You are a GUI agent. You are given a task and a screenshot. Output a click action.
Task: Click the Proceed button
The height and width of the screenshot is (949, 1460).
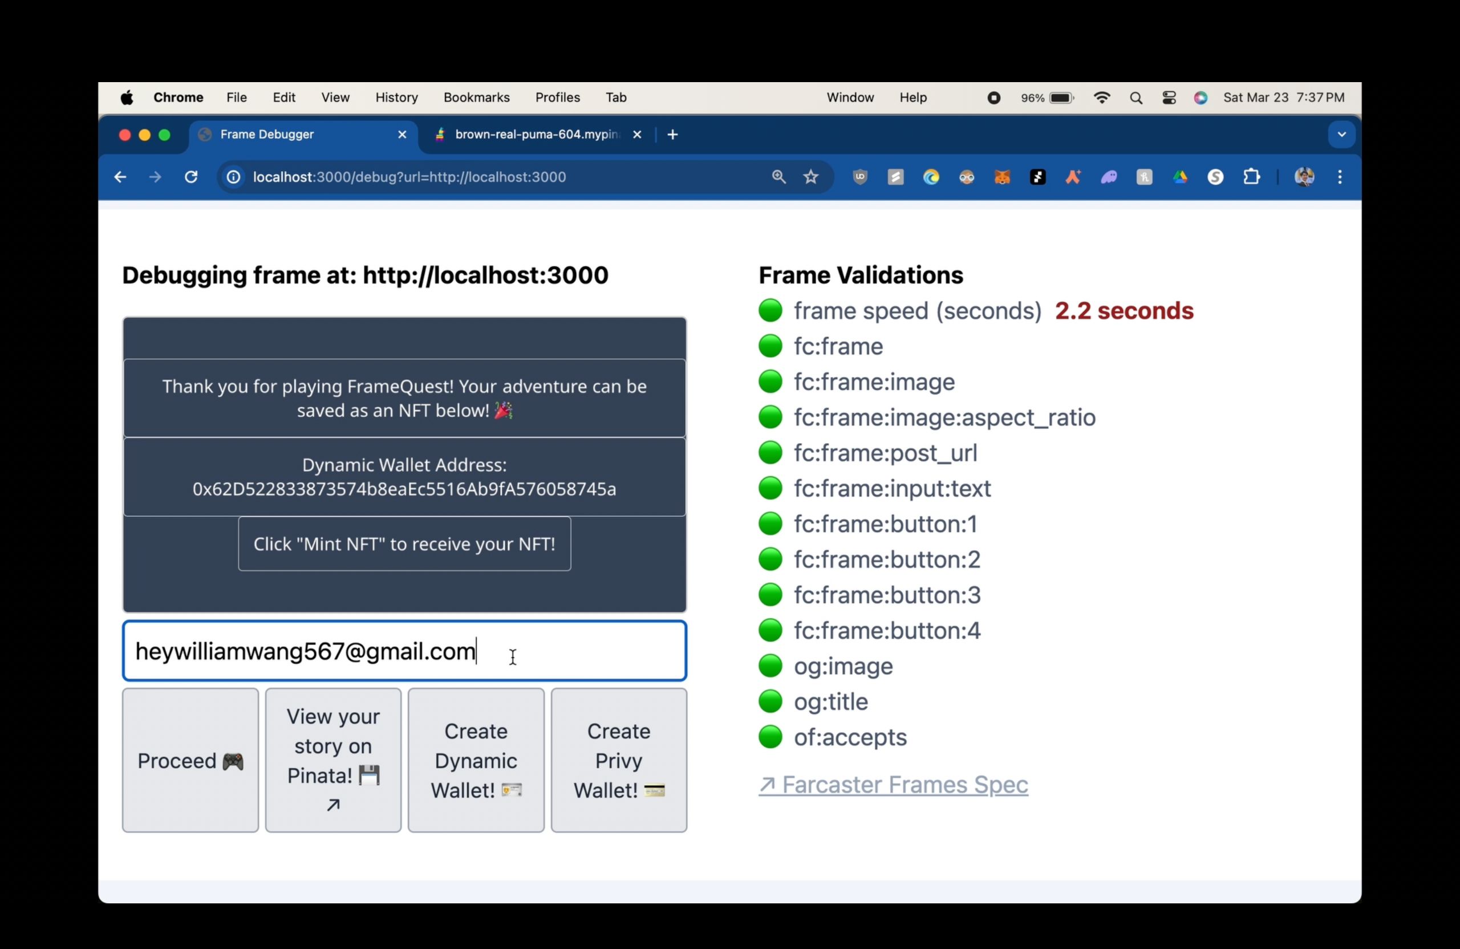click(190, 760)
